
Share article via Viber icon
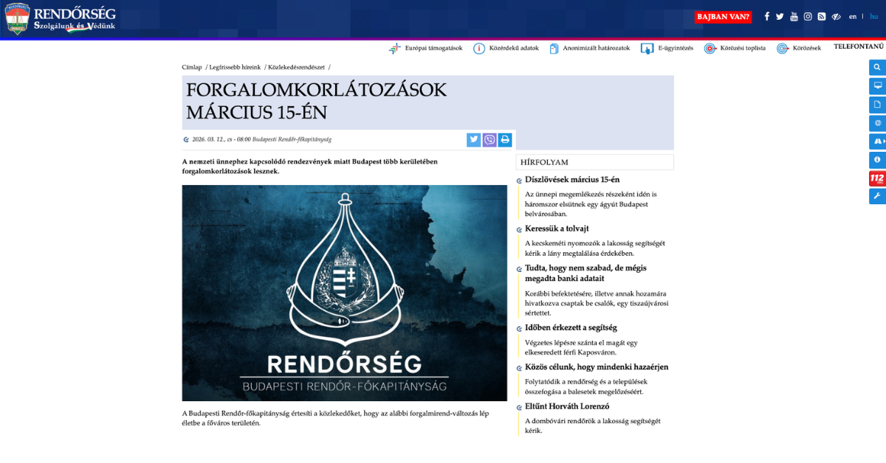490,139
